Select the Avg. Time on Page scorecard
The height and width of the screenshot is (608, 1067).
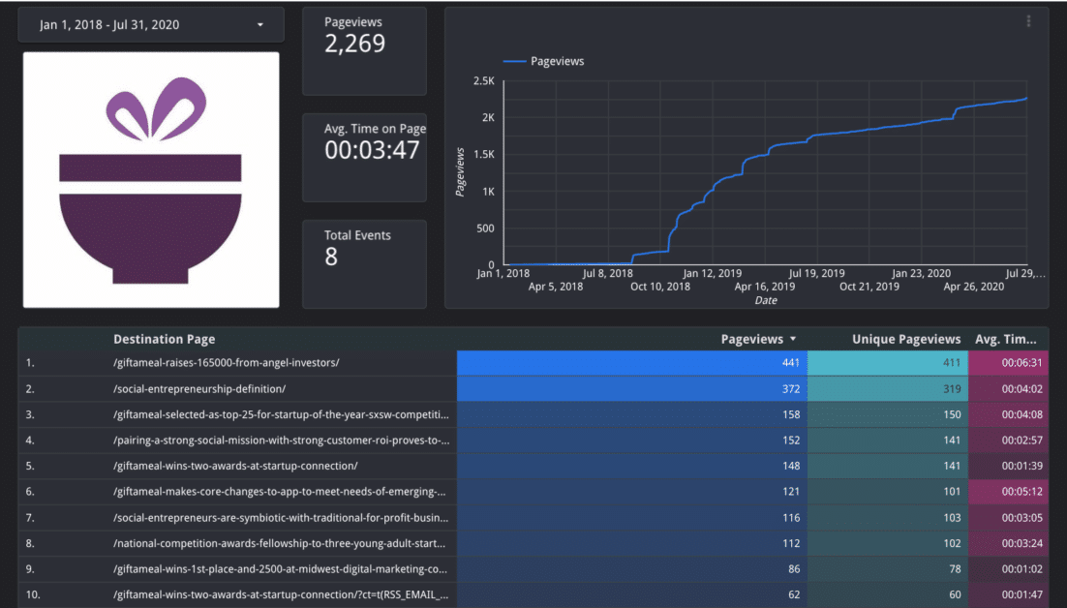click(364, 155)
